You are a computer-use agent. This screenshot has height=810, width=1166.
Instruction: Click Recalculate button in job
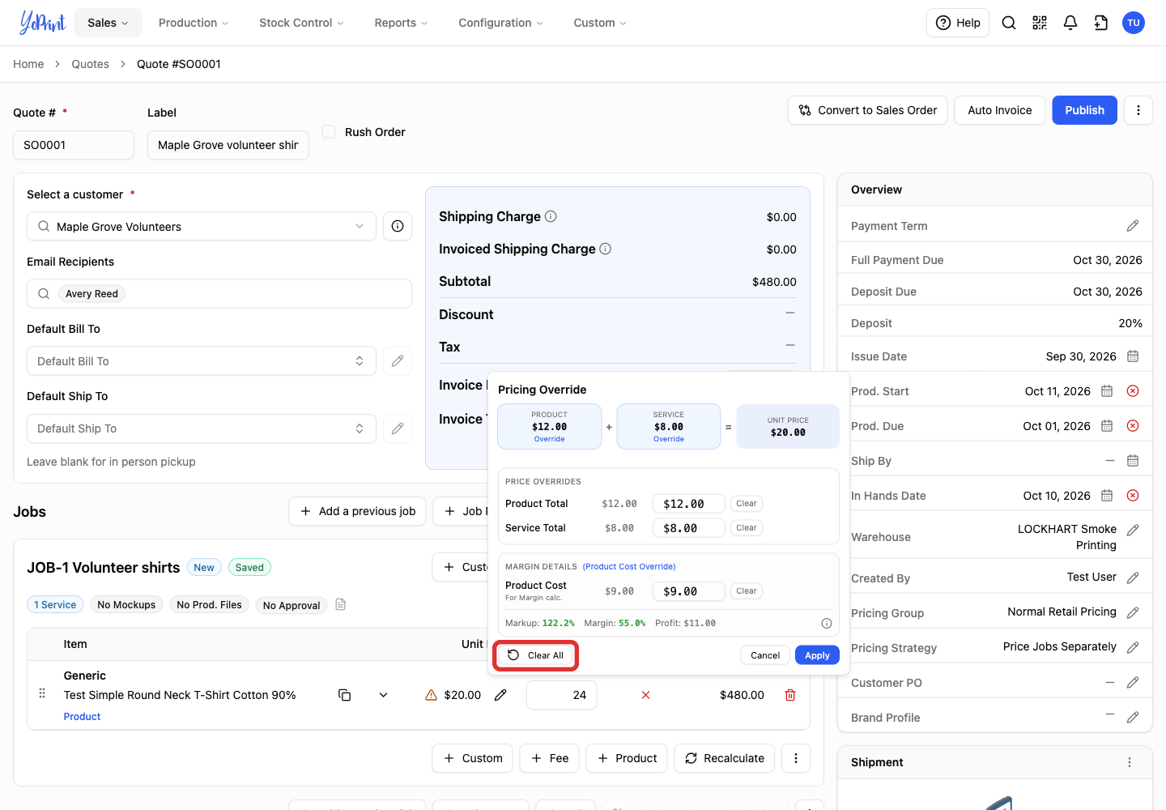pos(725,758)
